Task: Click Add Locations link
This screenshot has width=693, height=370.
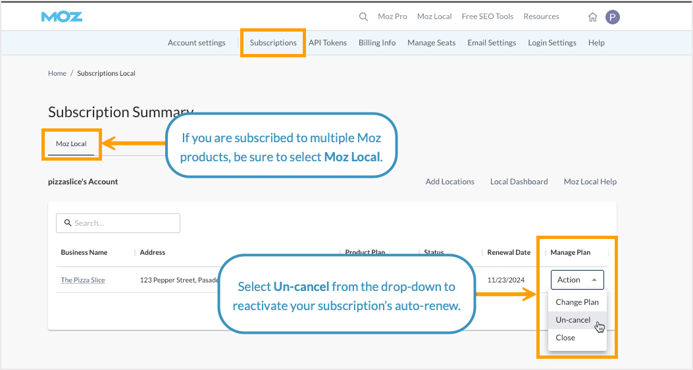Action: (449, 182)
